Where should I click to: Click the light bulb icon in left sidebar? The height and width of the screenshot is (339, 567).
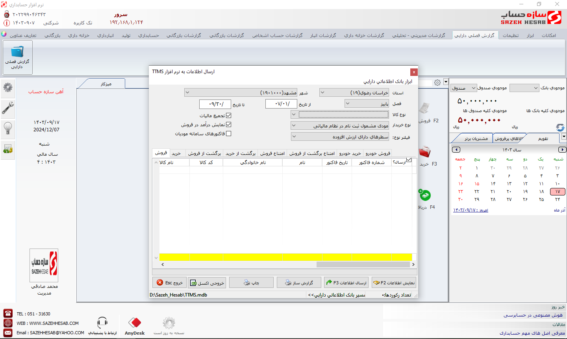click(8, 128)
